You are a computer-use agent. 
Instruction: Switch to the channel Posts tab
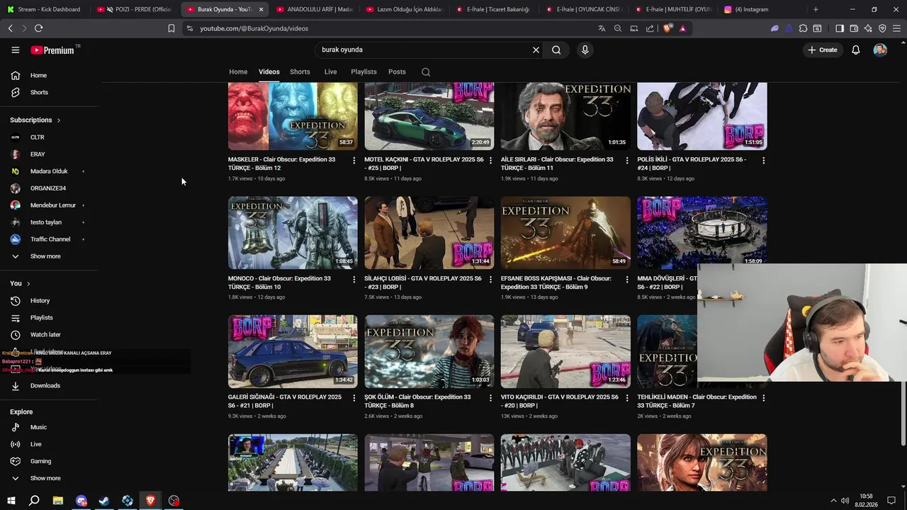click(397, 72)
